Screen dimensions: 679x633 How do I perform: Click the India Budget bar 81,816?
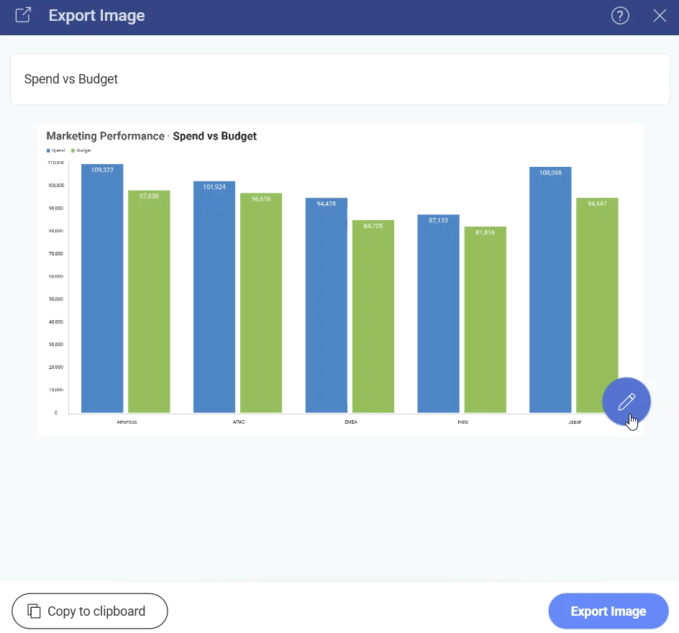485,319
